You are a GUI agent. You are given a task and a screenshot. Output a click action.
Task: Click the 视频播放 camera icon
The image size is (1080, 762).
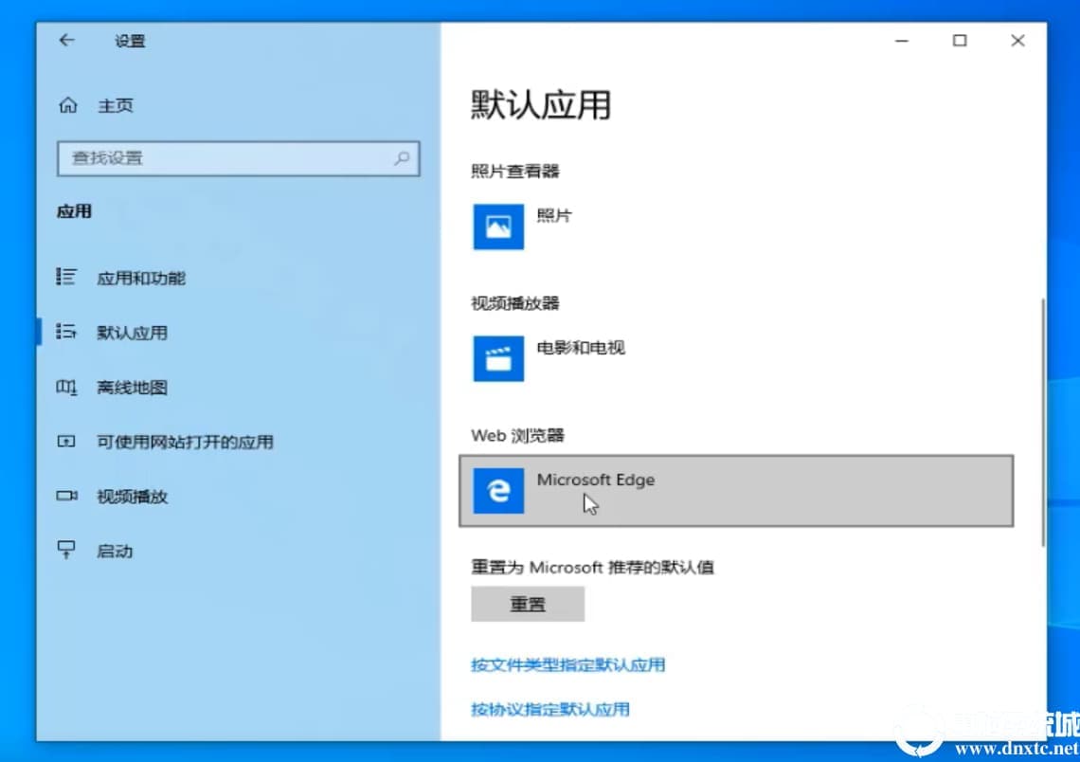pos(67,496)
